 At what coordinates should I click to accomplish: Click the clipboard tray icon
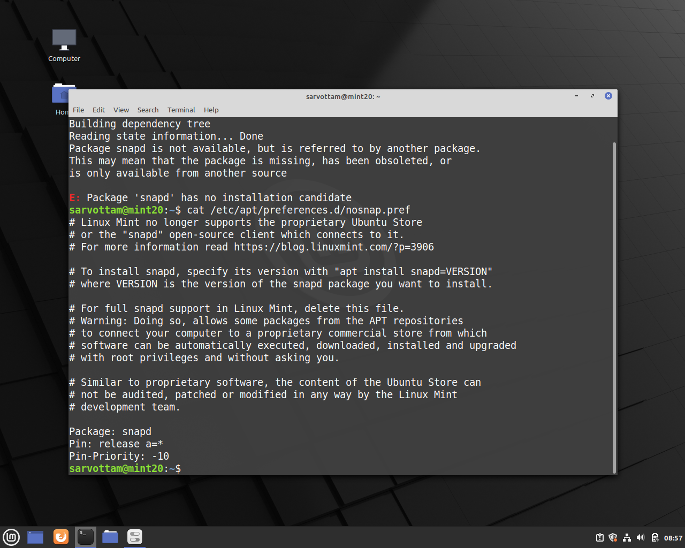(599, 537)
